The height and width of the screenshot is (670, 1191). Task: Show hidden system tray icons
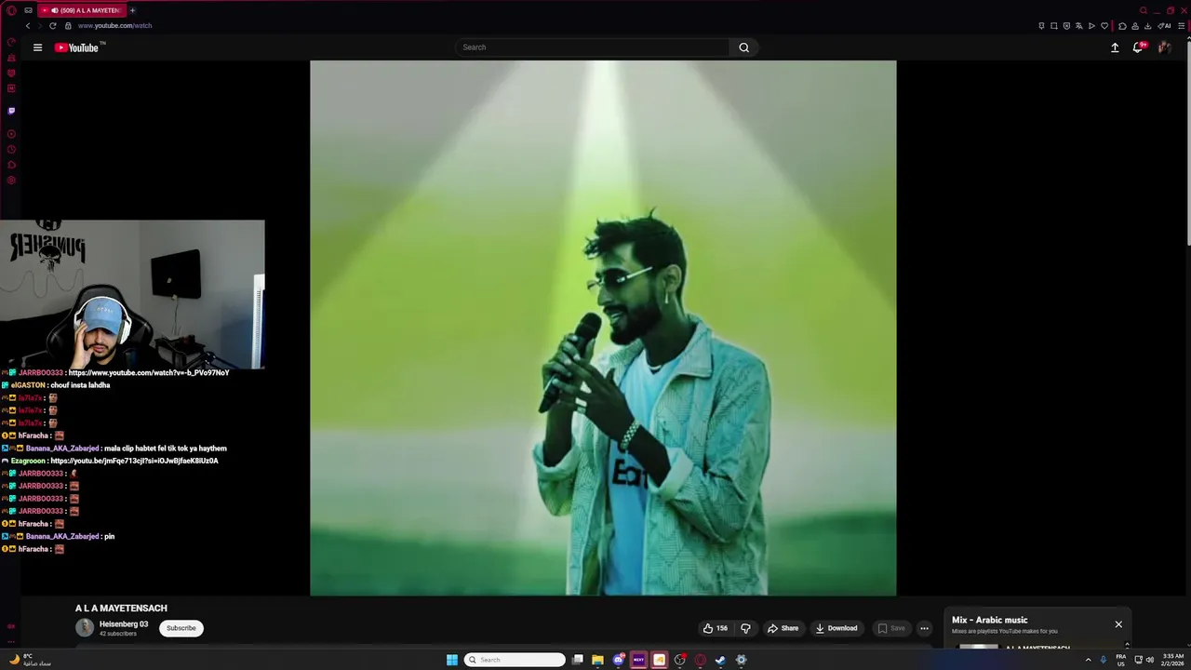tap(1088, 660)
